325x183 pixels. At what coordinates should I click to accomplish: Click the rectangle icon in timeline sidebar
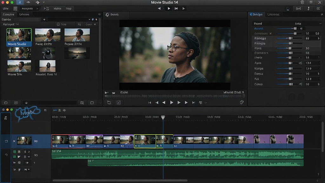[6, 141]
